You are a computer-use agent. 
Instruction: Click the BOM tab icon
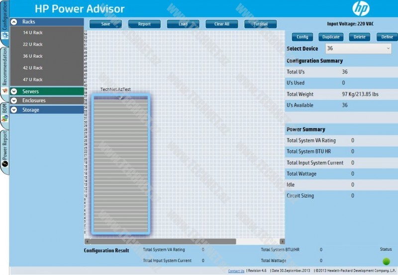5,119
